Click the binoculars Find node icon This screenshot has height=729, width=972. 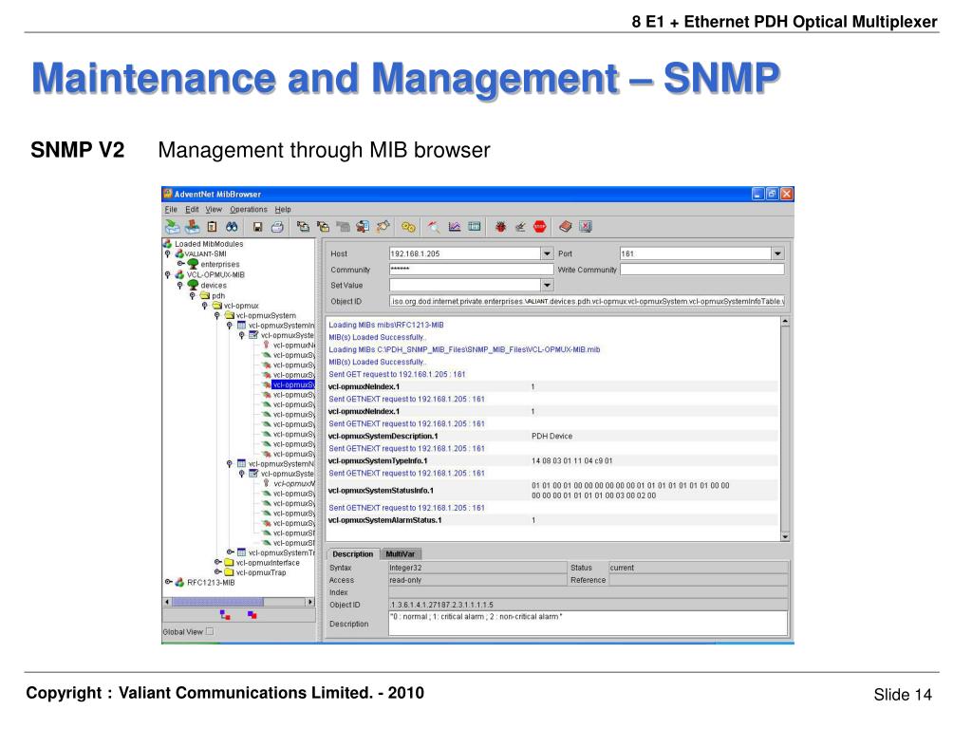pyautogui.click(x=232, y=227)
